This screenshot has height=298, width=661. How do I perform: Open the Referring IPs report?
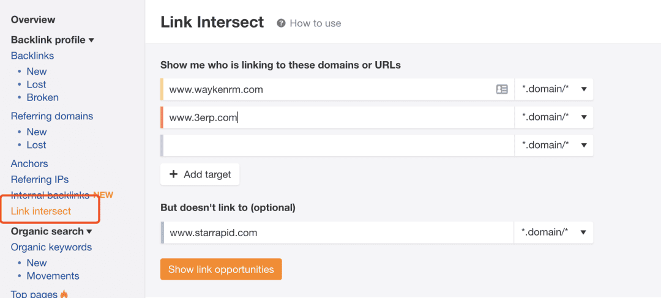coord(40,179)
